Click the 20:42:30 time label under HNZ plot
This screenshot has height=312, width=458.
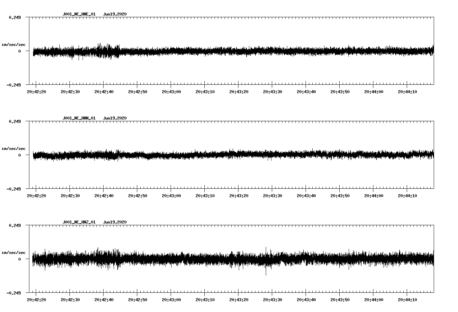click(x=70, y=300)
